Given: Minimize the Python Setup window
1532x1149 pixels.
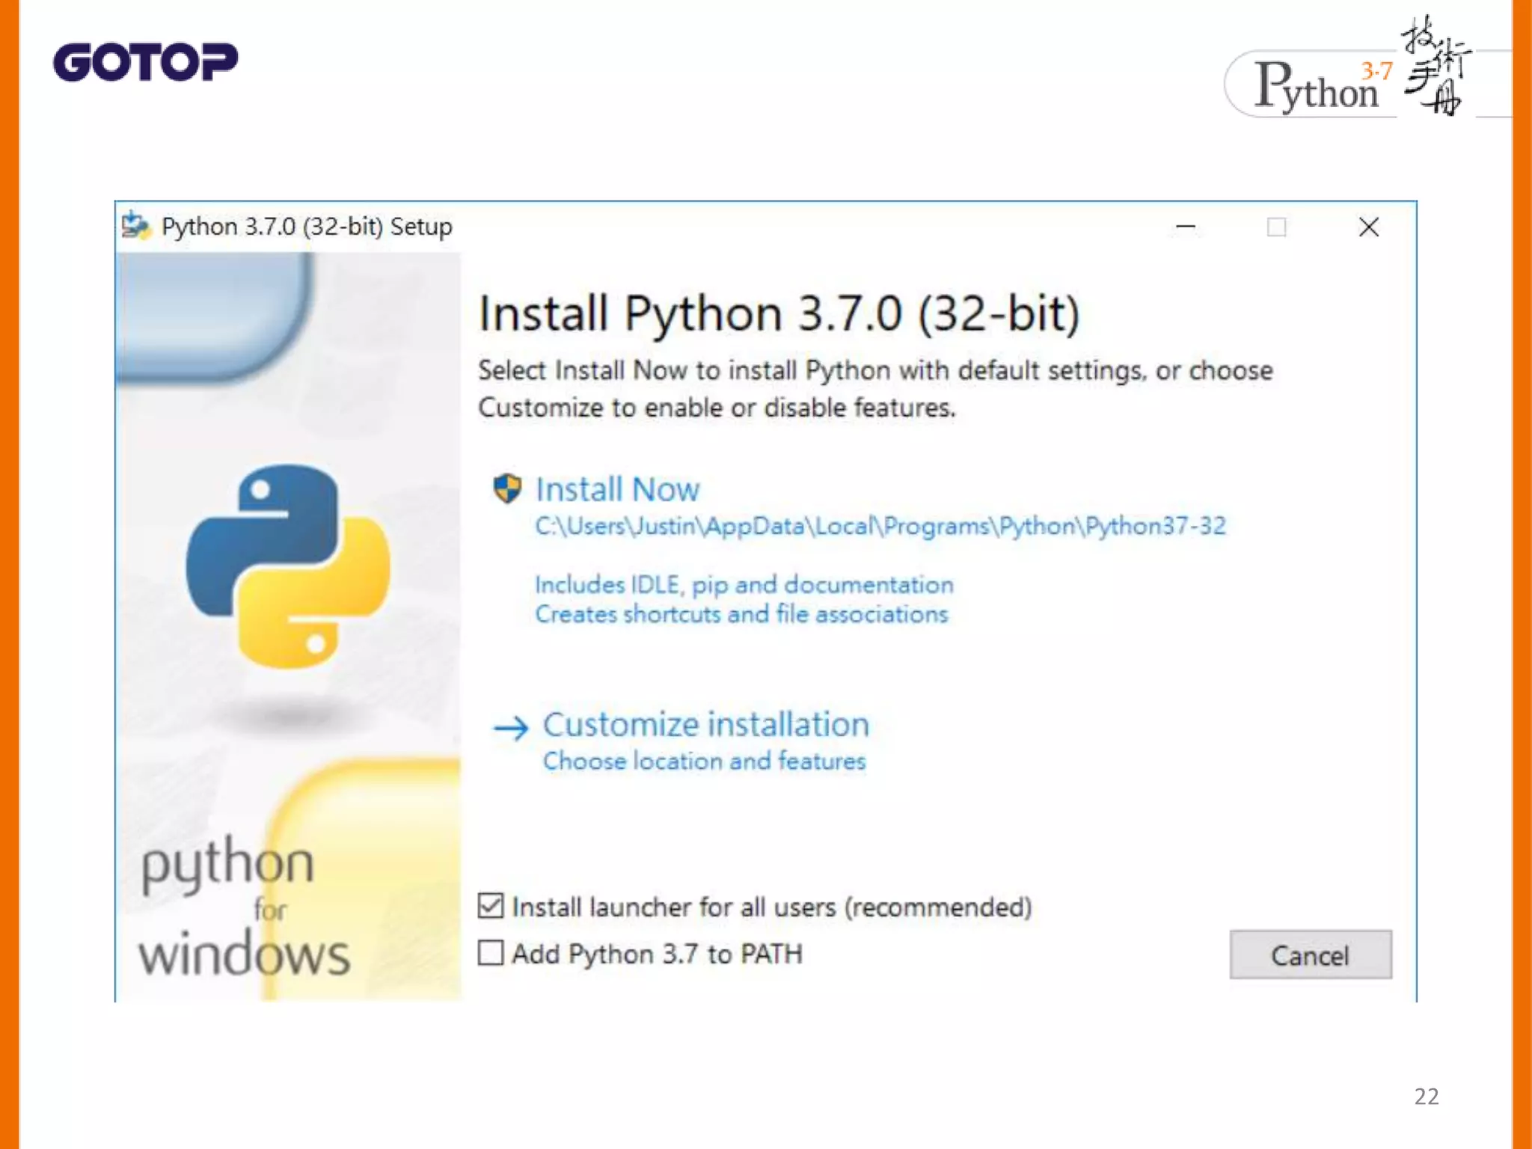Looking at the screenshot, I should pos(1186,227).
